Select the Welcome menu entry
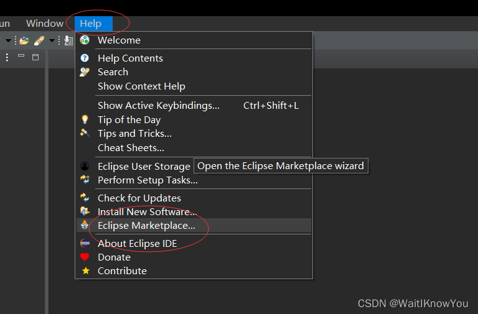Viewport: 478px width, 314px height. pyautogui.click(x=194, y=40)
